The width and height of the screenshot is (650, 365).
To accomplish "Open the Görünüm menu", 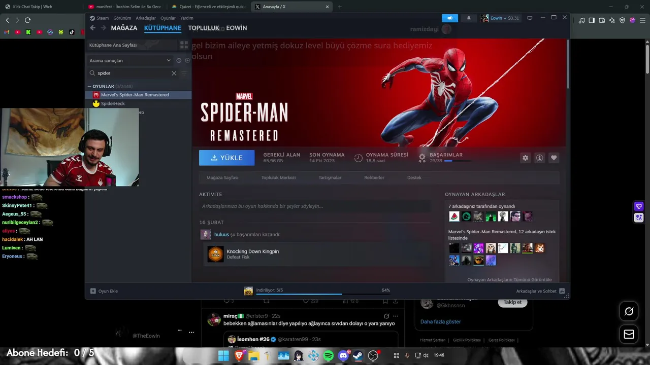I will [122, 18].
